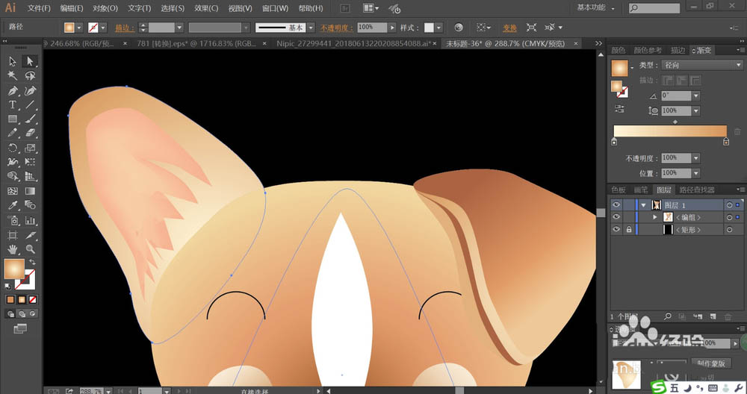Click the 变换 link in control bar
Viewport: 747px width, 394px height.
[509, 27]
